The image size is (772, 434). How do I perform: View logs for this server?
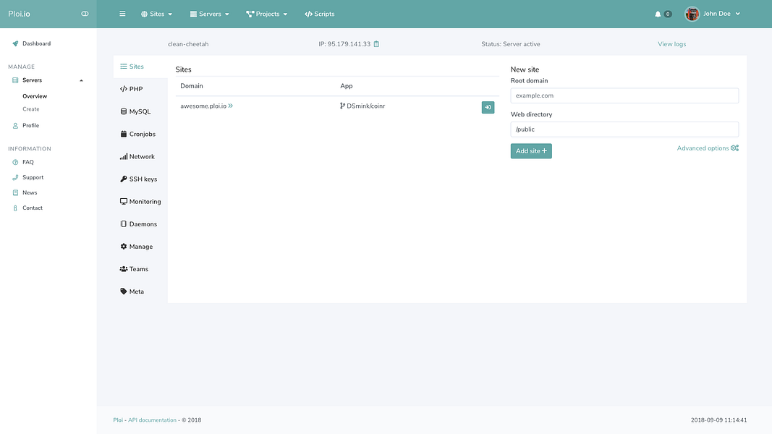point(671,43)
